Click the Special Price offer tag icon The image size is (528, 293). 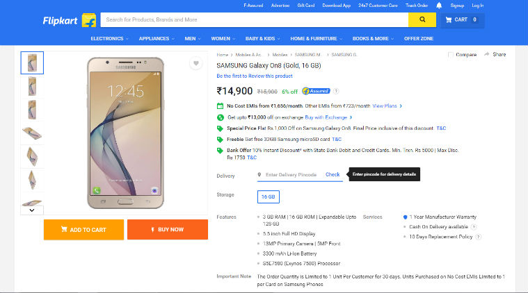[x=220, y=128]
